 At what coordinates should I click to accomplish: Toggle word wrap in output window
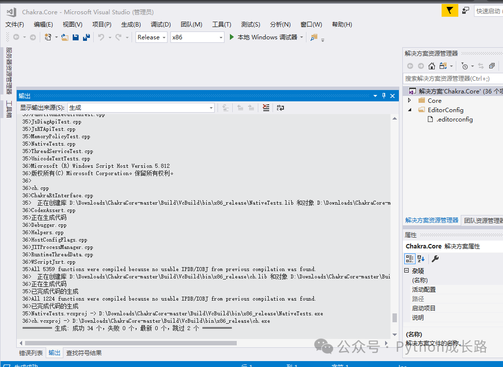(280, 108)
